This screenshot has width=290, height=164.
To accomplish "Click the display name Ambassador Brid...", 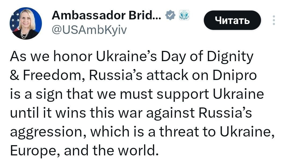I will pyautogui.click(x=107, y=15).
